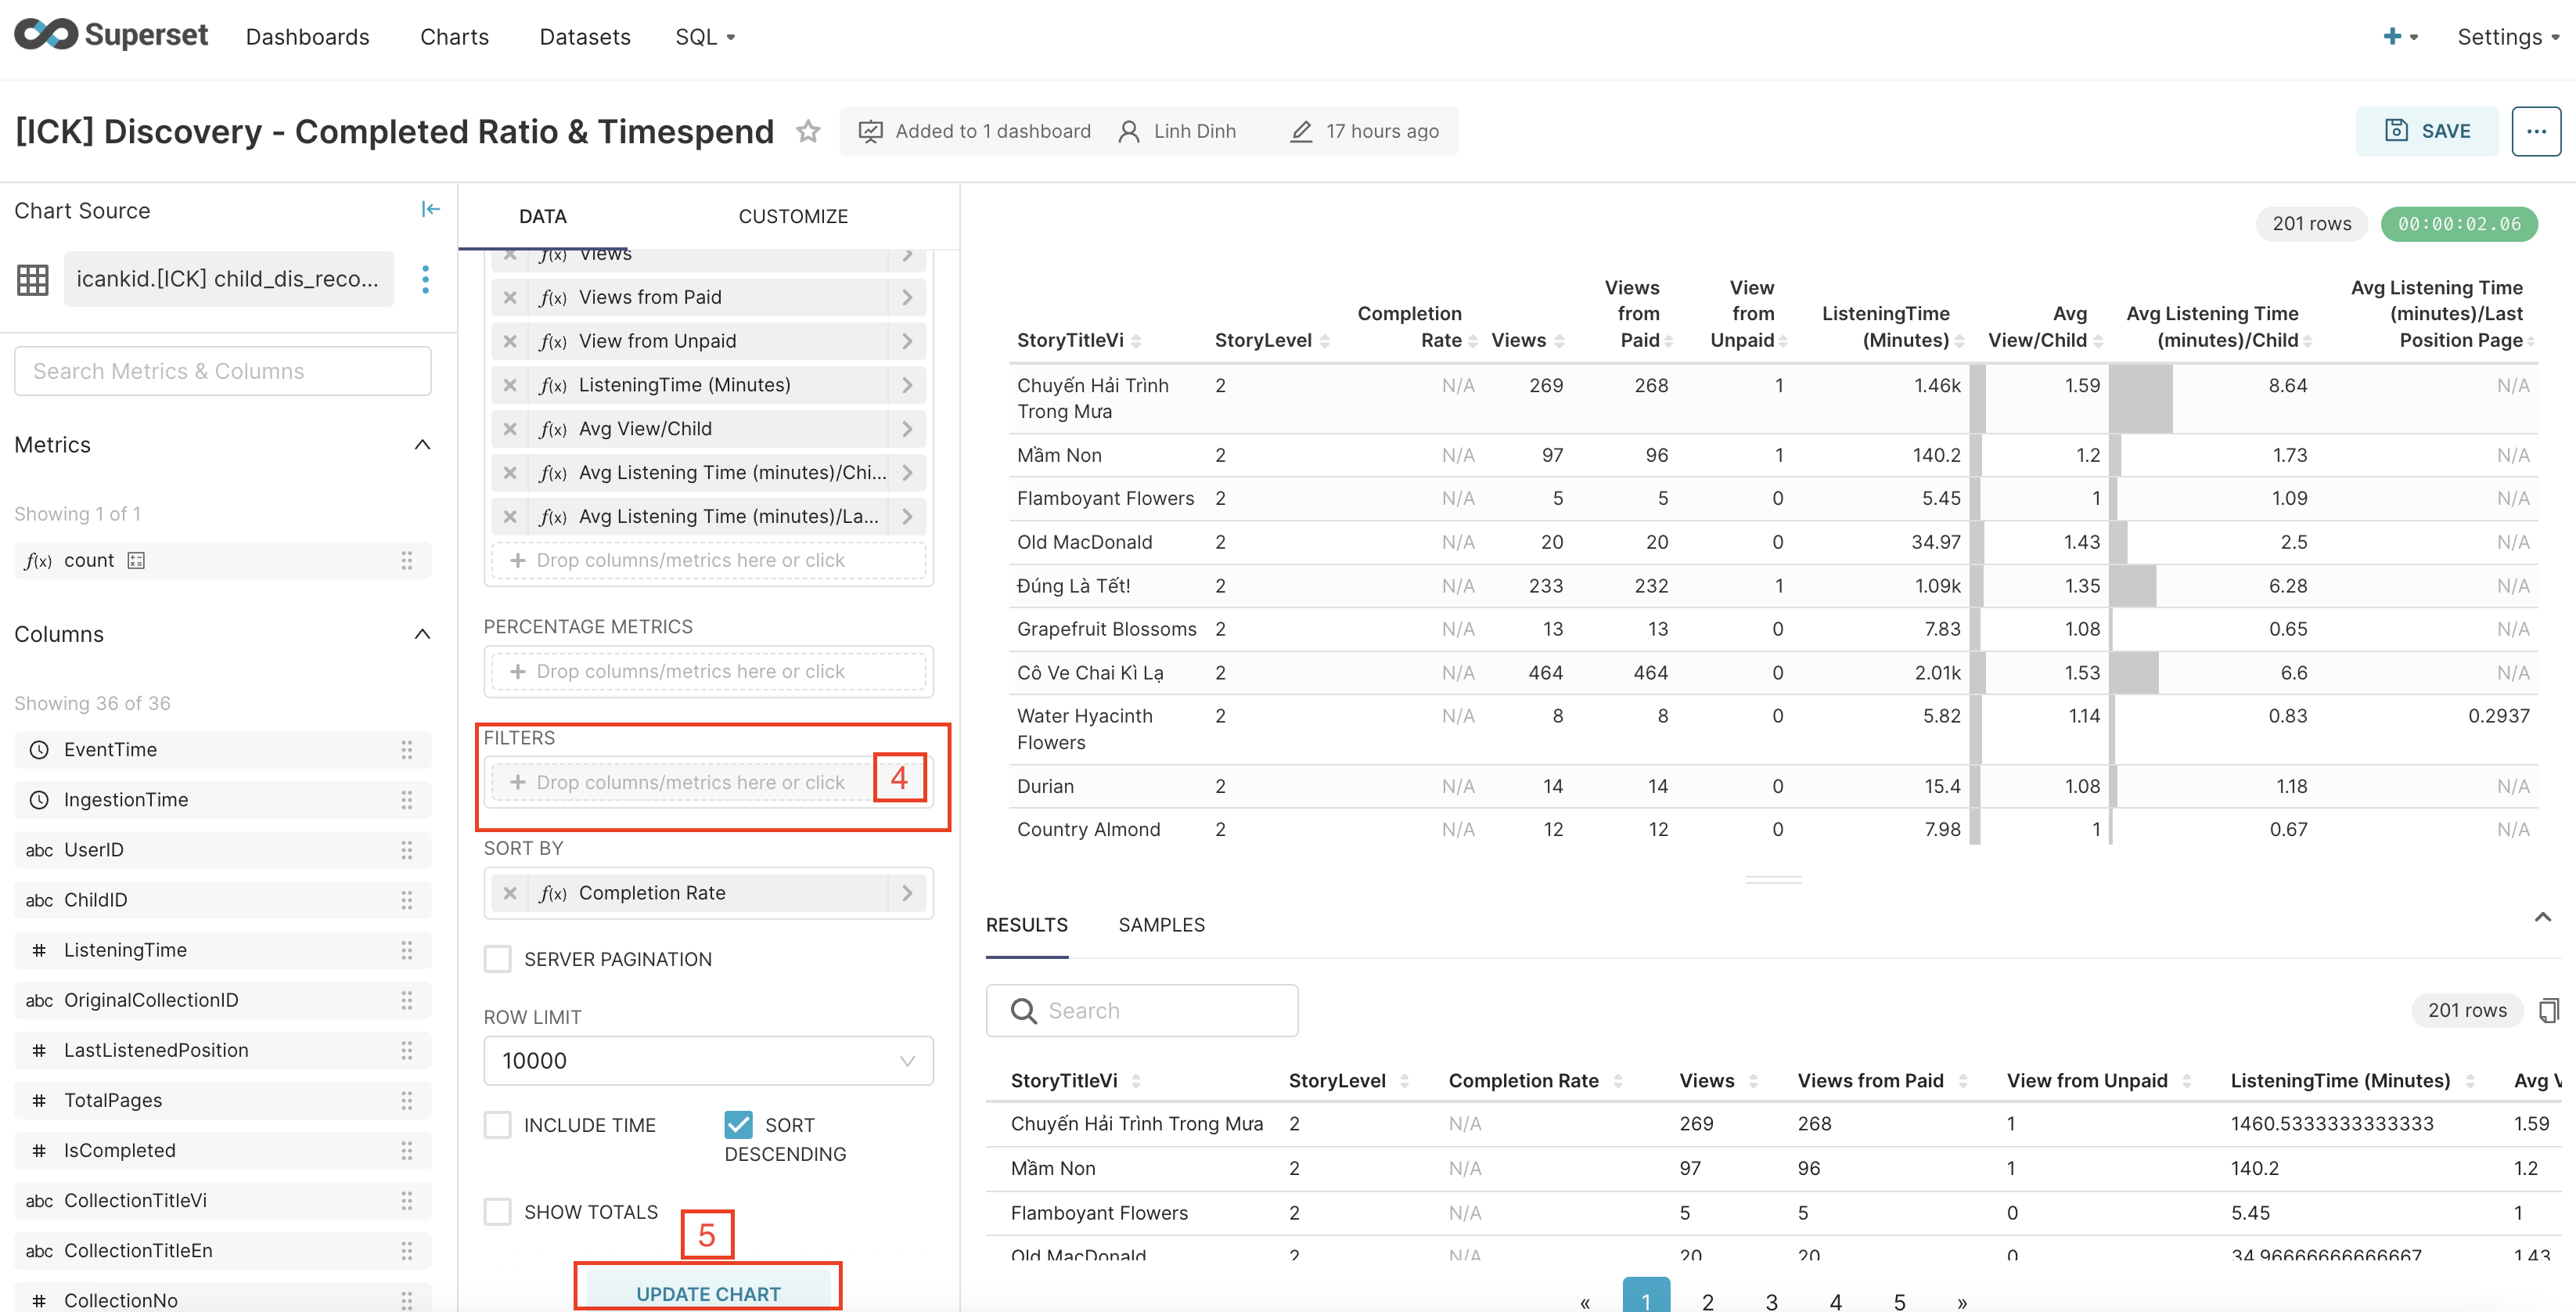Remove the Avg View/Child metric
Viewport: 2576px width, 1312px height.
(510, 429)
